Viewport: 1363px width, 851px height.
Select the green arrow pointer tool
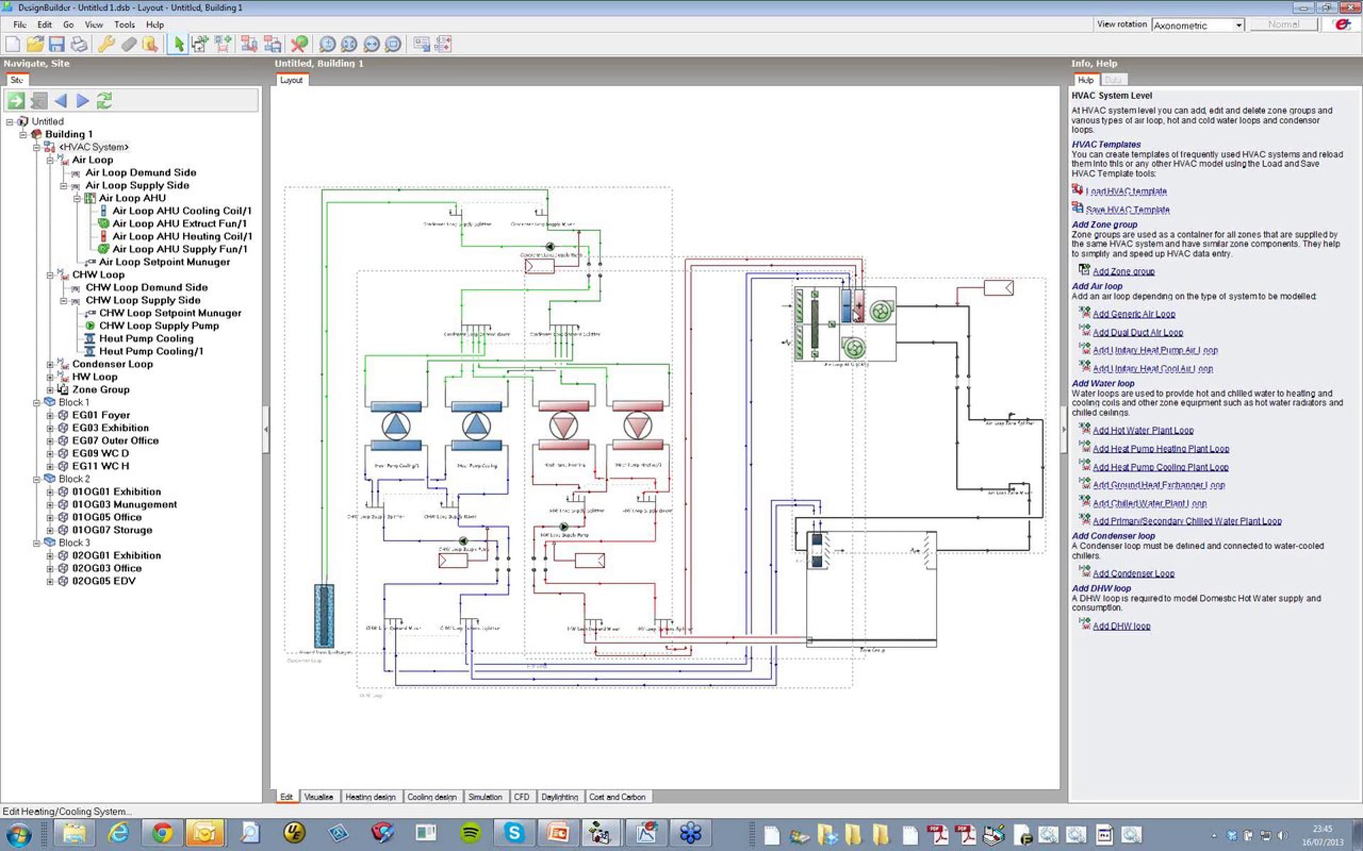(x=178, y=44)
